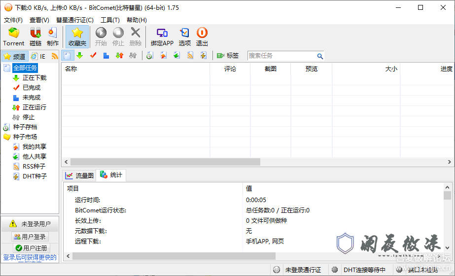455x276 pixels.
Task: Click the 用户登录 button
Action: pyautogui.click(x=30, y=237)
